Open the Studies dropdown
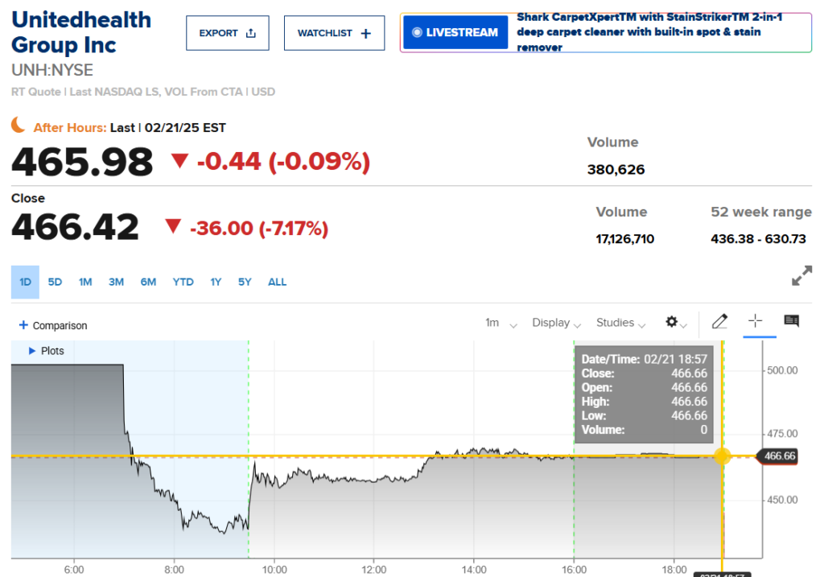This screenshot has height=577, width=824. (x=620, y=323)
